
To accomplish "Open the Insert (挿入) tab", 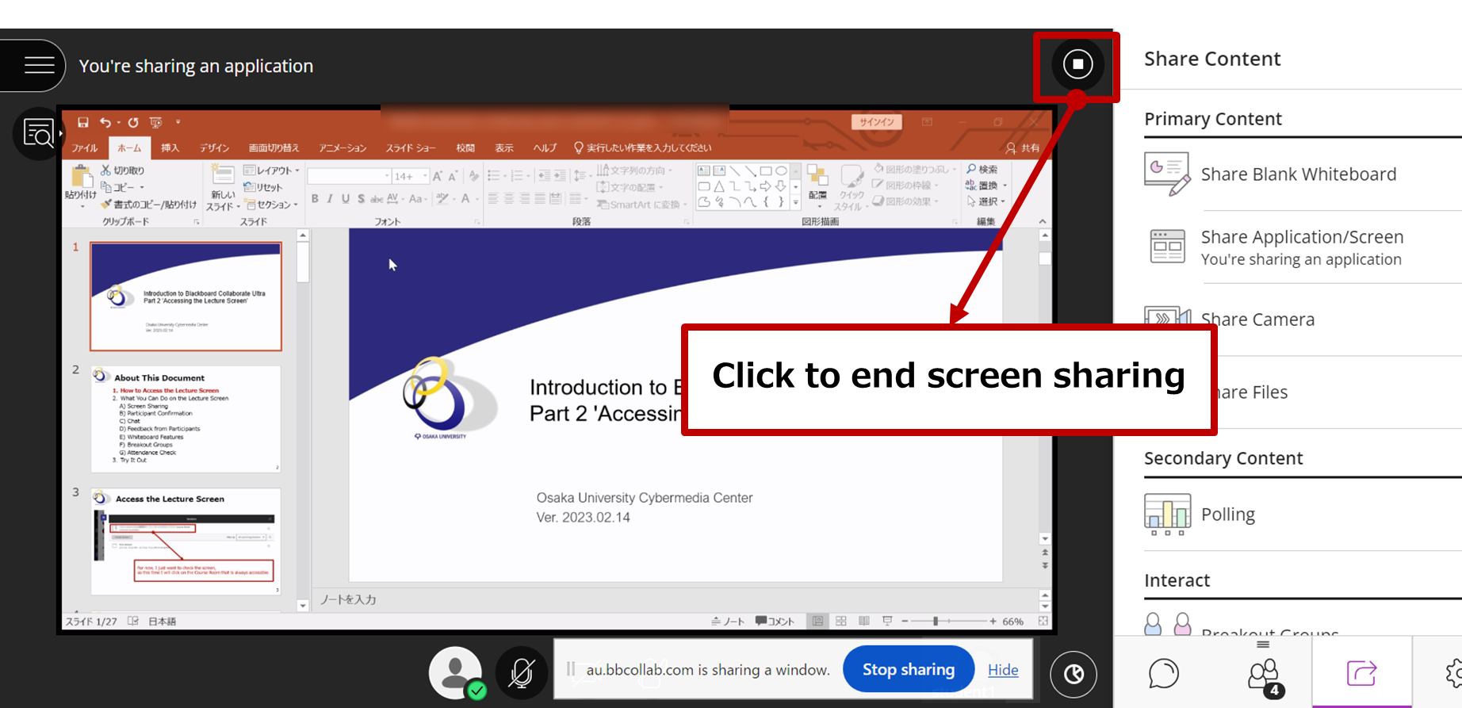I will (x=170, y=147).
